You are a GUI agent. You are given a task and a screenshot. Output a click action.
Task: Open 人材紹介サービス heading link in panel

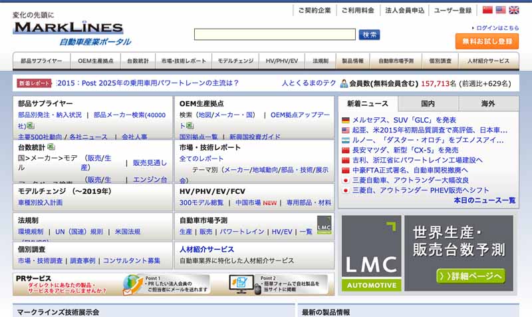[x=207, y=249]
